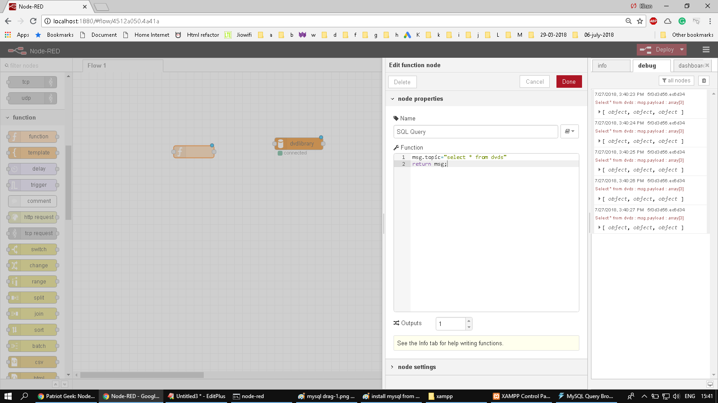
Task: Select the switch node in the function palette
Action: (32, 249)
